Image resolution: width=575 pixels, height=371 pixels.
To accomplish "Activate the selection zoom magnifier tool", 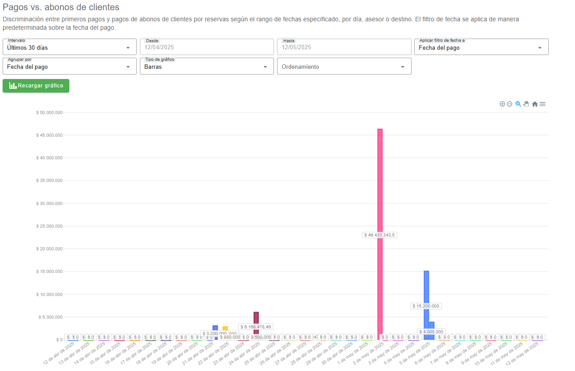I will (x=518, y=104).
